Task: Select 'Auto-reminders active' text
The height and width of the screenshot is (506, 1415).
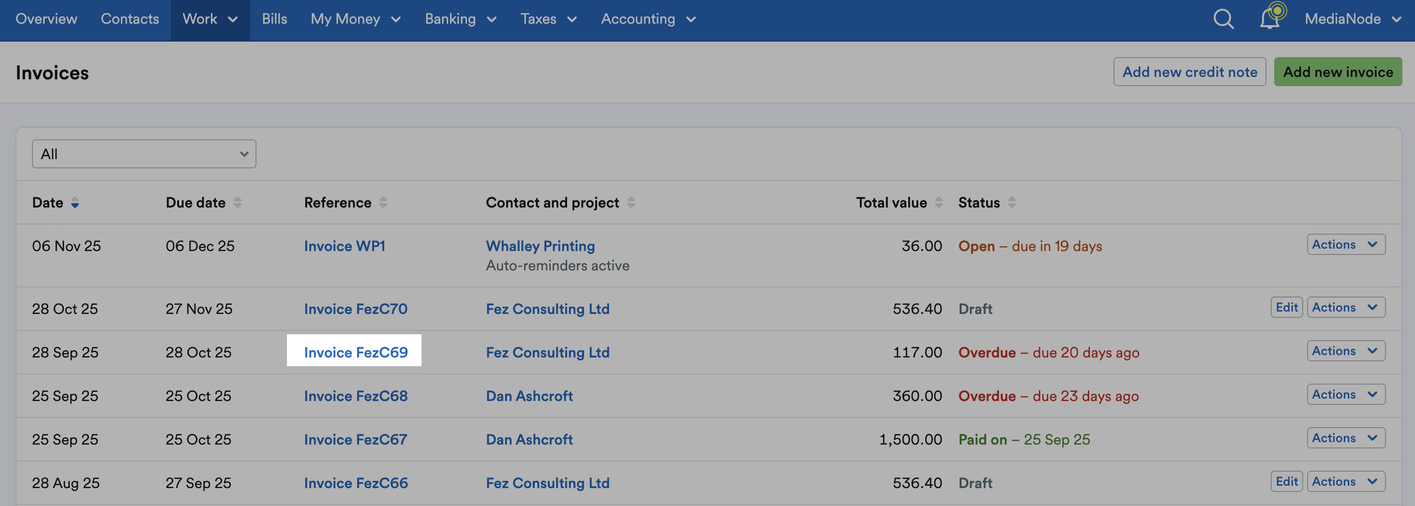Action: pyautogui.click(x=557, y=266)
